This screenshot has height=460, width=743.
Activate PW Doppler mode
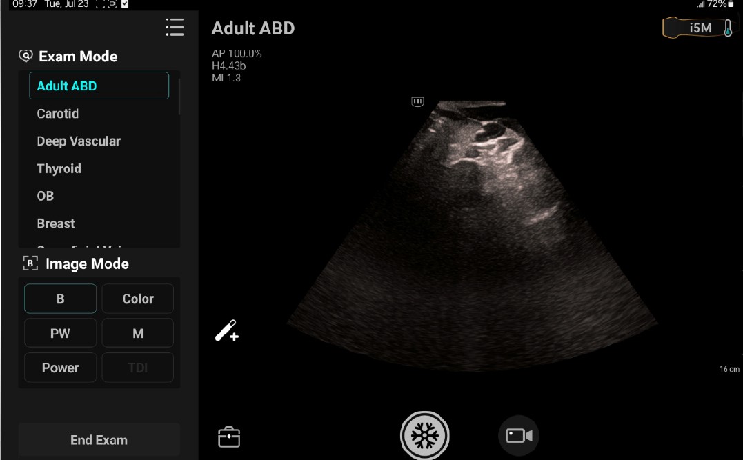[x=60, y=333]
